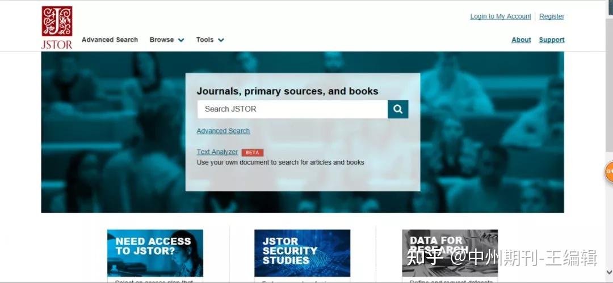Open the Browse menu
The height and width of the screenshot is (283, 613).
coord(161,40)
